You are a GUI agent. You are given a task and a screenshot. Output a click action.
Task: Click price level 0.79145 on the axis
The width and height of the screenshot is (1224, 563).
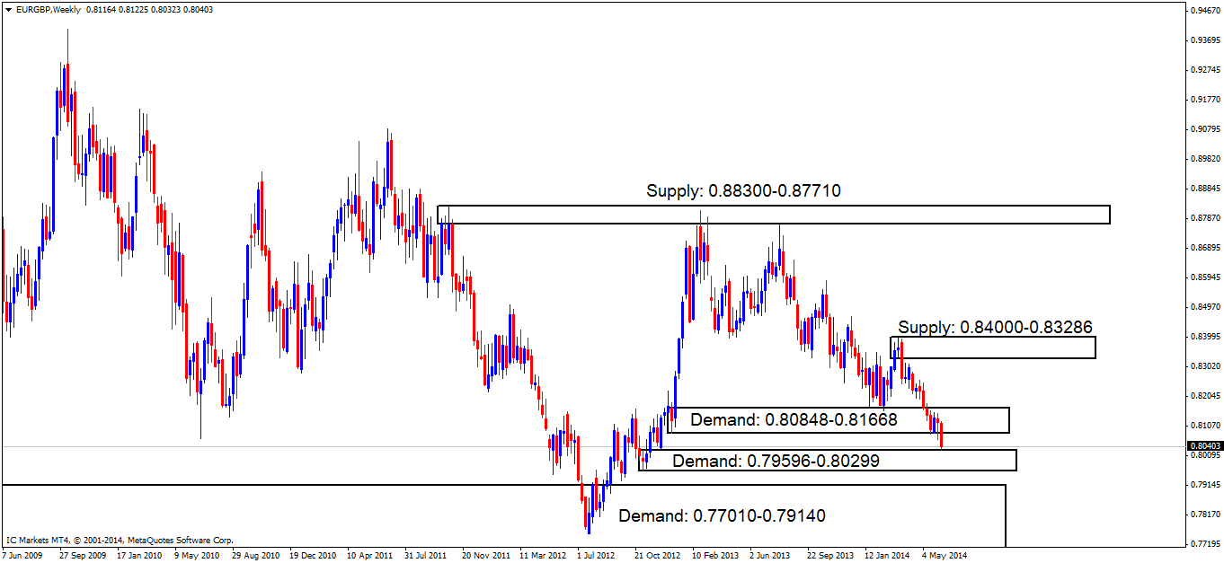[x=1205, y=485]
